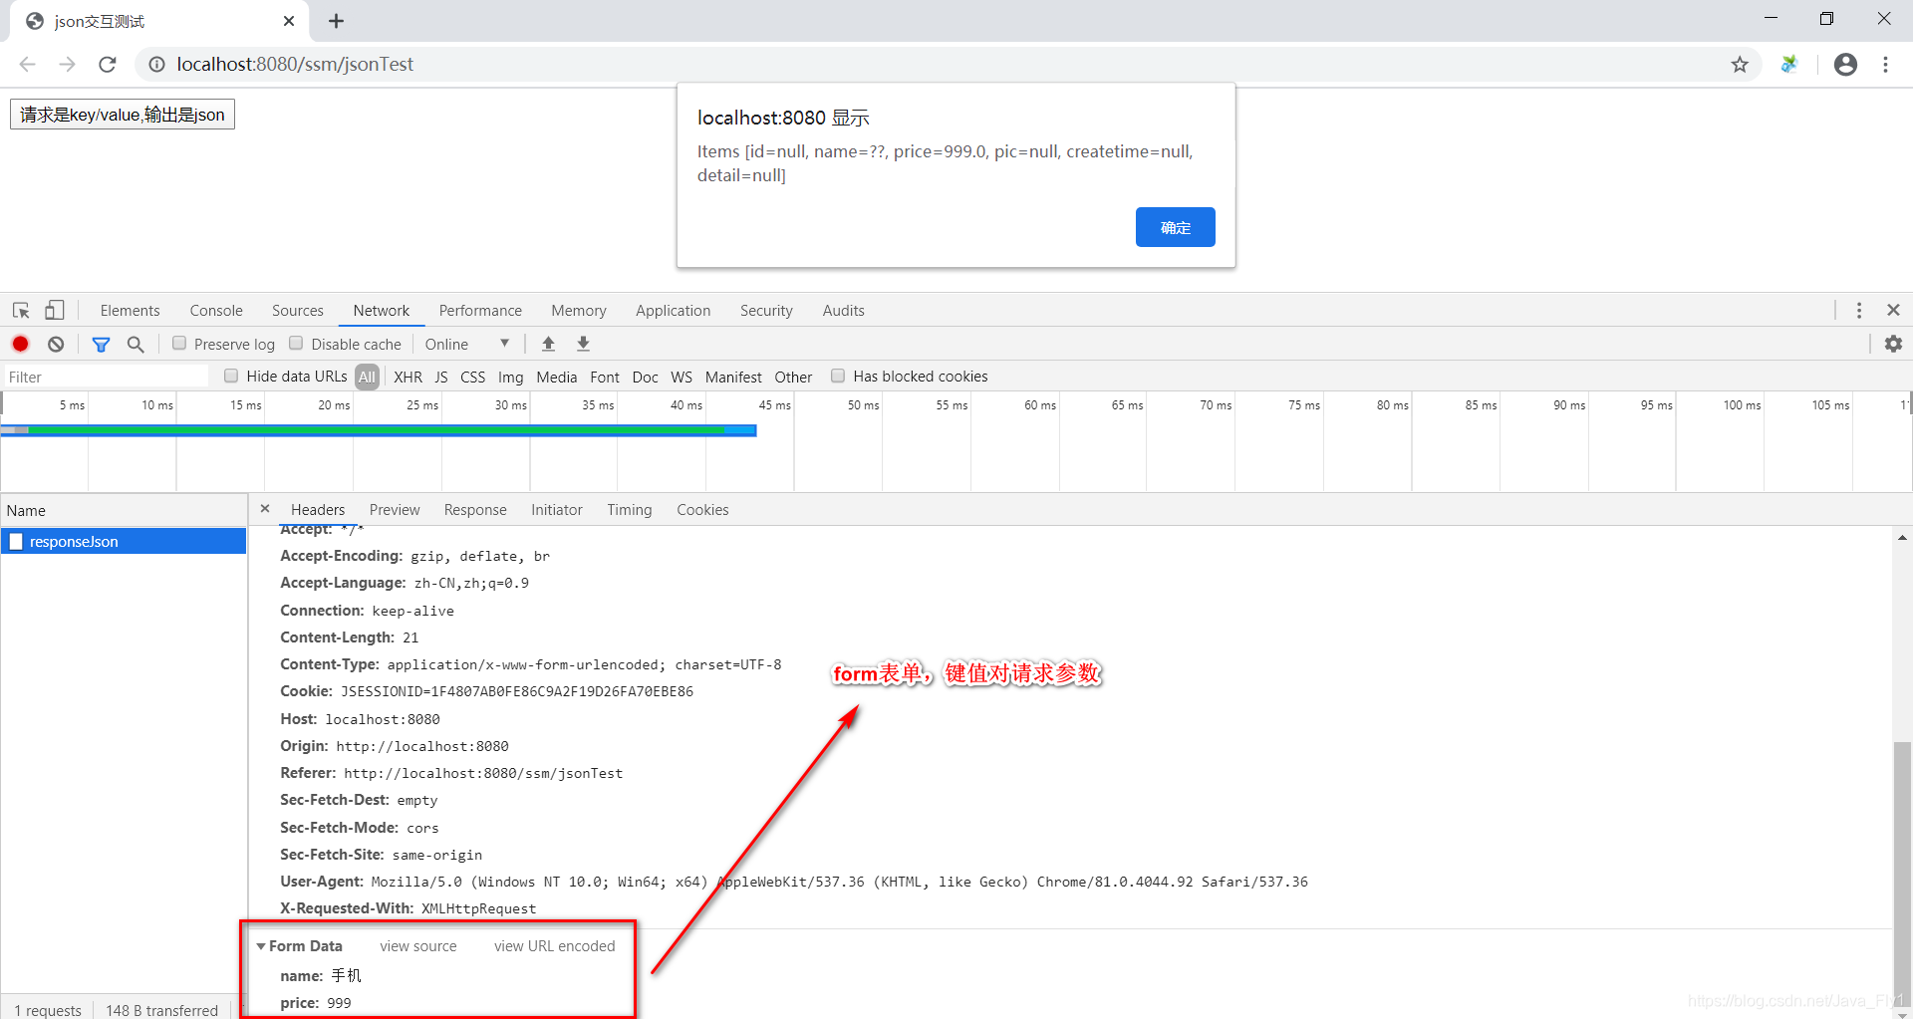The height and width of the screenshot is (1019, 1913).
Task: Enable the Disable cache checkbox
Action: pos(296,344)
